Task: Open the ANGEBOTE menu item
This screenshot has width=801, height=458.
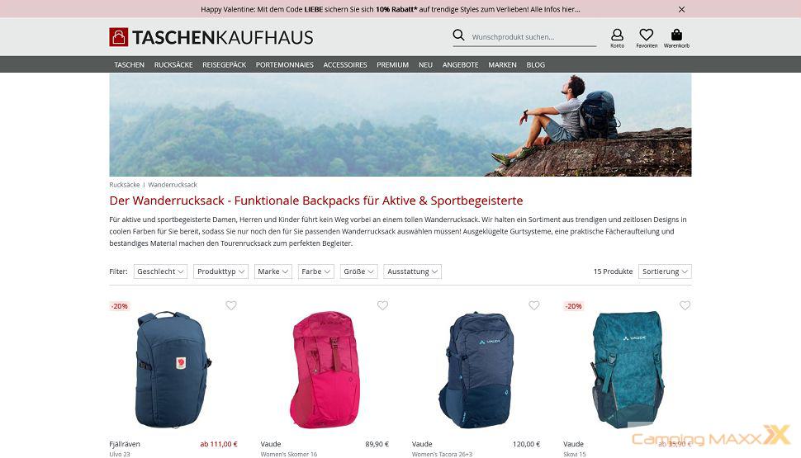Action: [x=460, y=65]
